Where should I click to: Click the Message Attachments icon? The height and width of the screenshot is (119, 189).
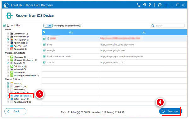tap(12, 60)
